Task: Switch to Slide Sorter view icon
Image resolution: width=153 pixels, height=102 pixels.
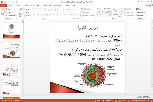Action: 120,101
